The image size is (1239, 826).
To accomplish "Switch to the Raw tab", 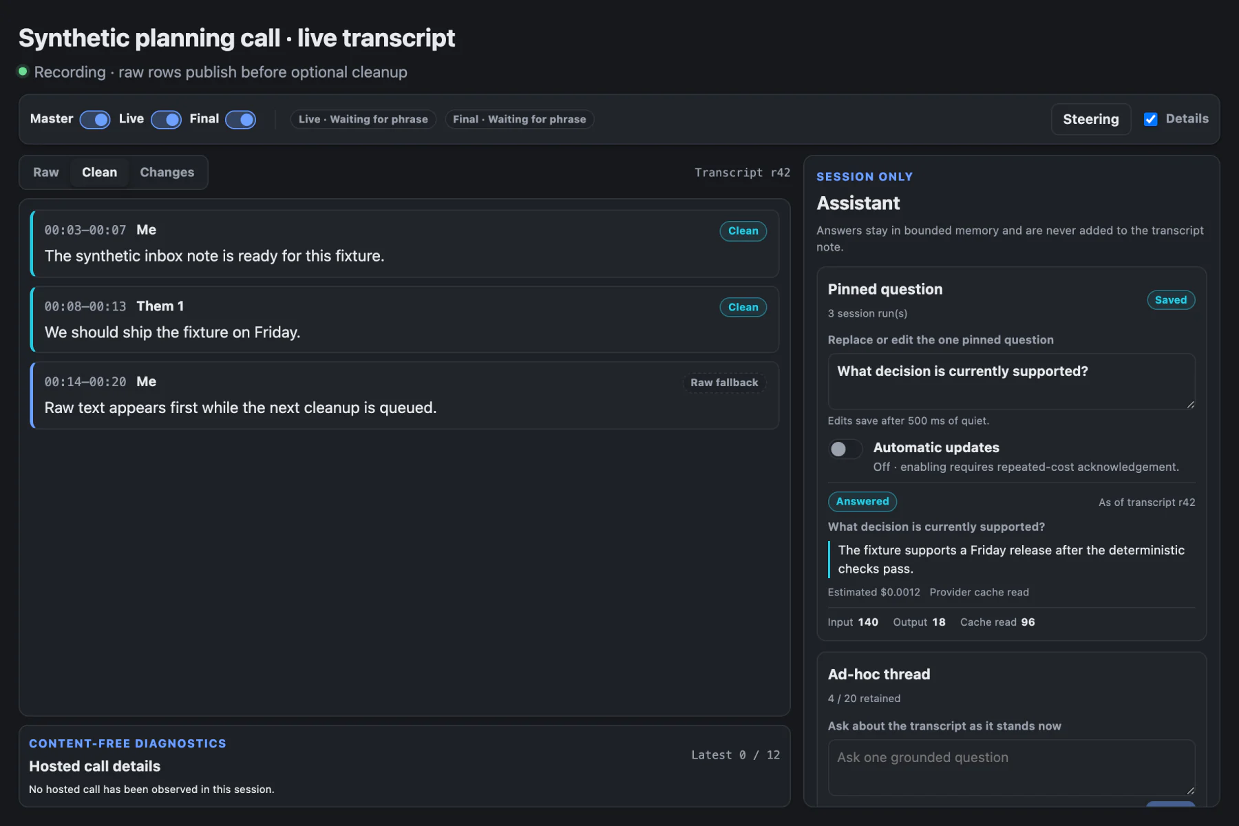I will point(46,172).
